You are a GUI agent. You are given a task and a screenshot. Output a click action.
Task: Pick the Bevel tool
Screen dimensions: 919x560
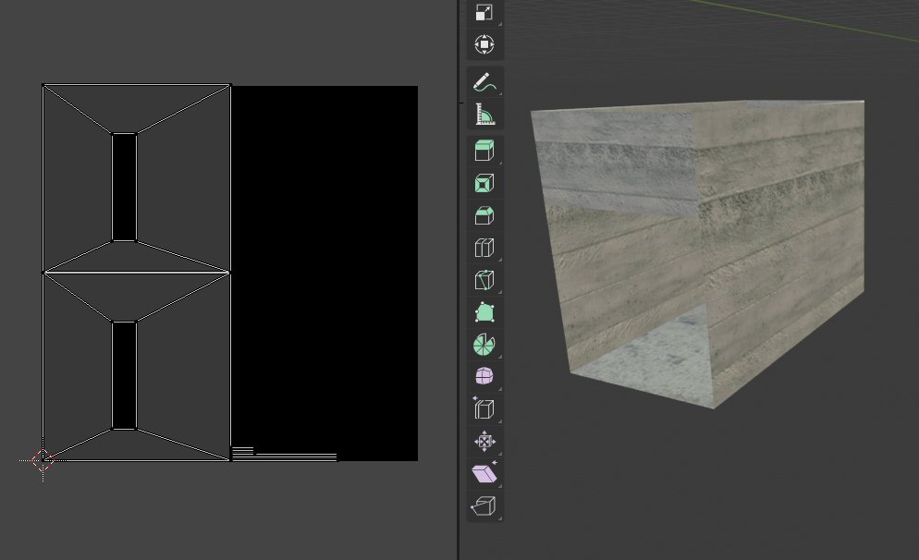click(x=484, y=215)
